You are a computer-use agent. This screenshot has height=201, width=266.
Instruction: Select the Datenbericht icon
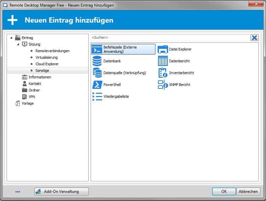163,61
